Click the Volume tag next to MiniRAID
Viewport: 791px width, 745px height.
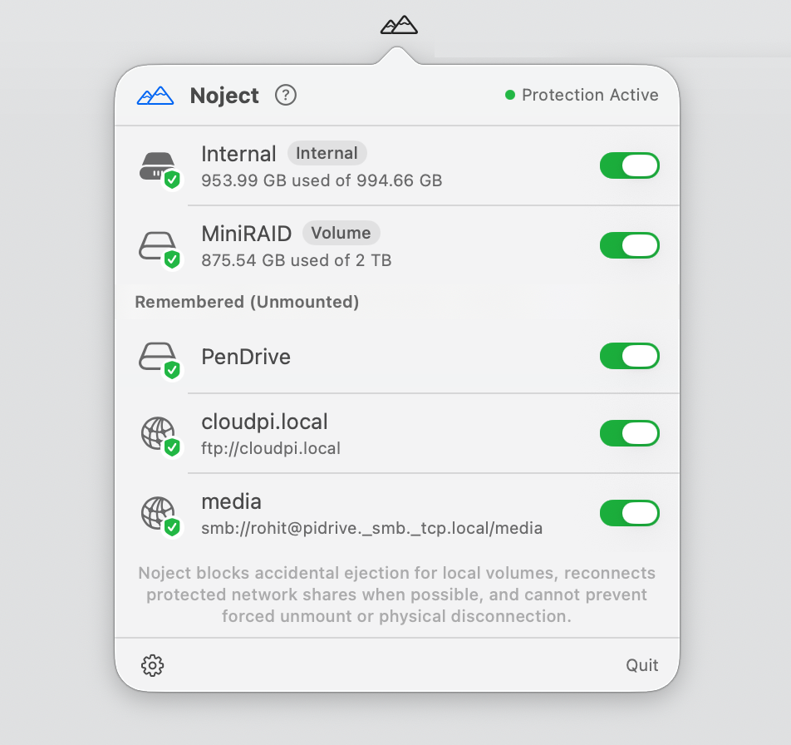pos(341,233)
